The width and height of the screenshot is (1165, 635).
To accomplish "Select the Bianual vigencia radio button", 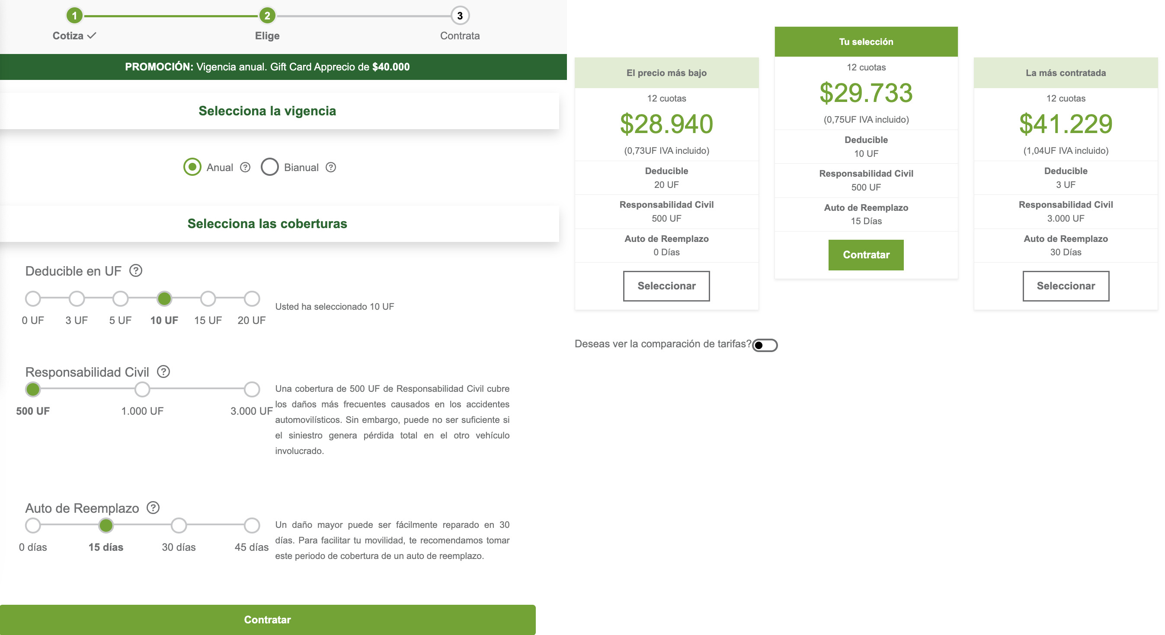I will [269, 167].
